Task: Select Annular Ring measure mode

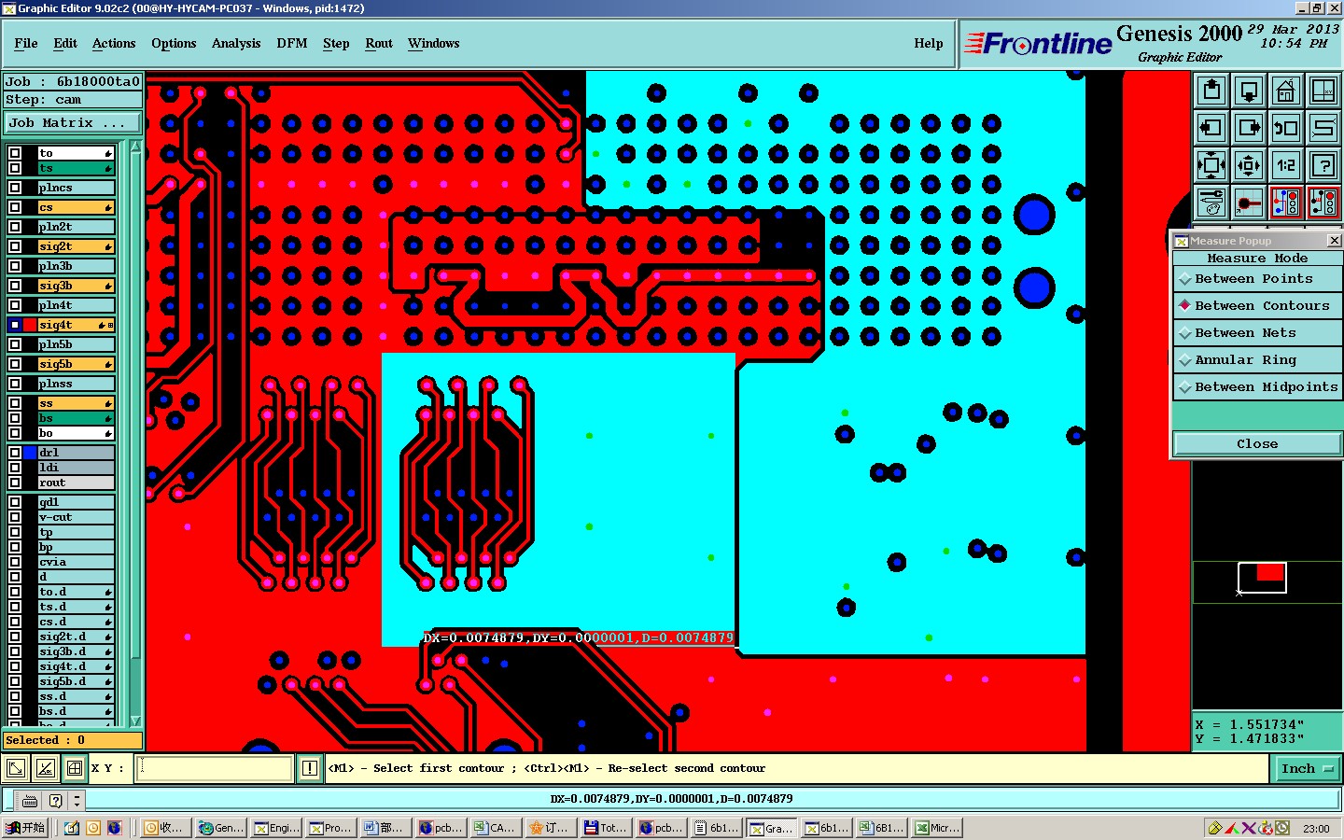Action: (x=1257, y=360)
